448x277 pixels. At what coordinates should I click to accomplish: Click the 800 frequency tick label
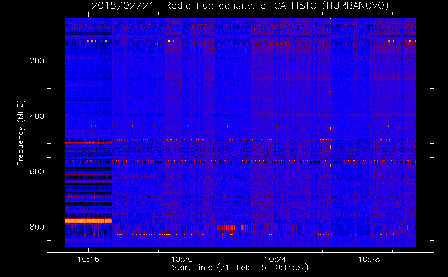click(37, 227)
